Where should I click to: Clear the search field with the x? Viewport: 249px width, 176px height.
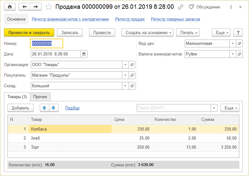[x=214, y=108]
